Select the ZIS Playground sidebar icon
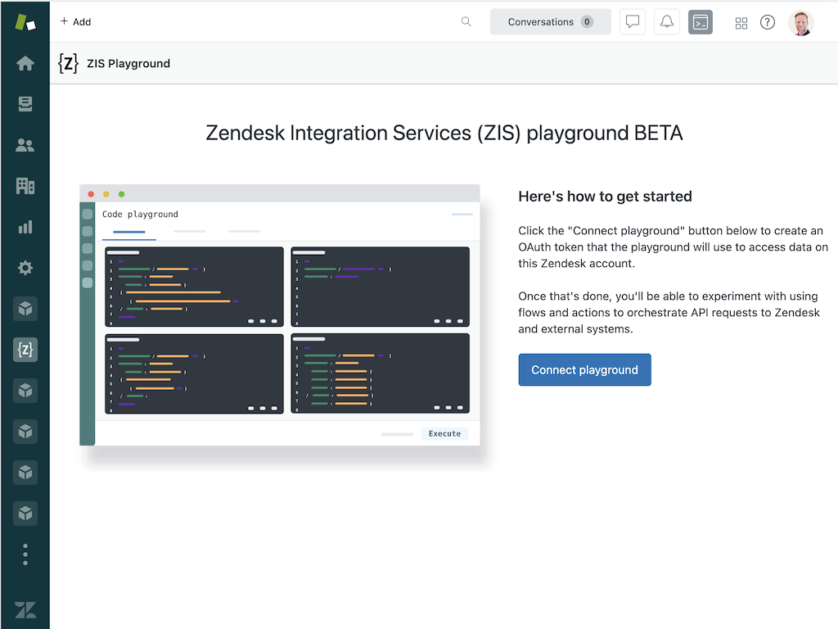 (25, 350)
